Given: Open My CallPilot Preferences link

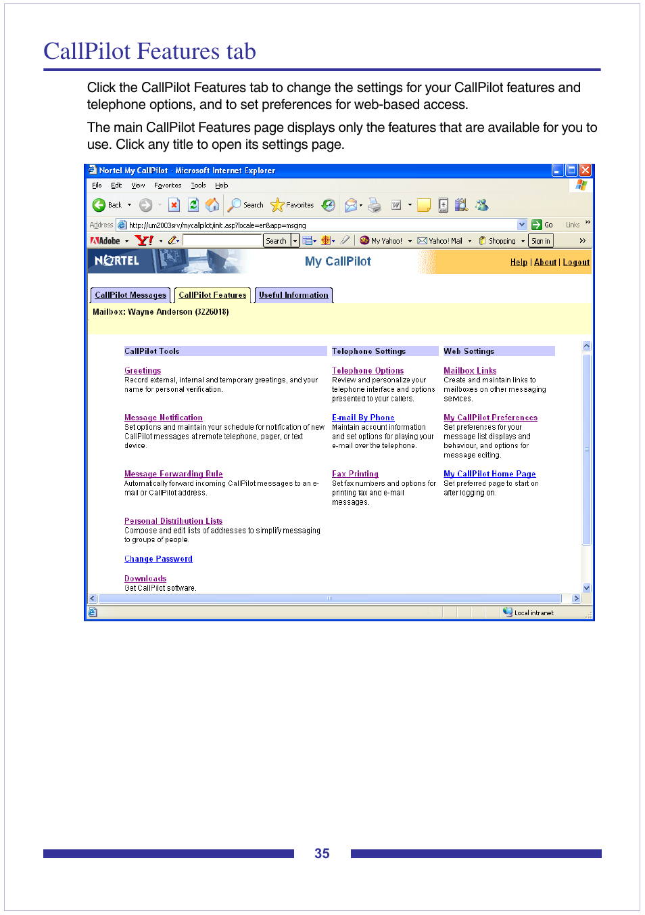Looking at the screenshot, I should click(x=491, y=418).
